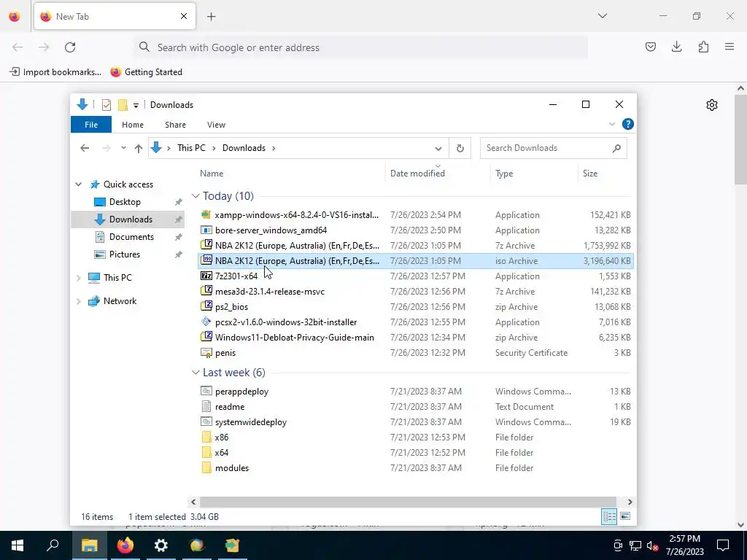Switch to large thumbnails view icon
Image resolution: width=747 pixels, height=560 pixels.
625,516
